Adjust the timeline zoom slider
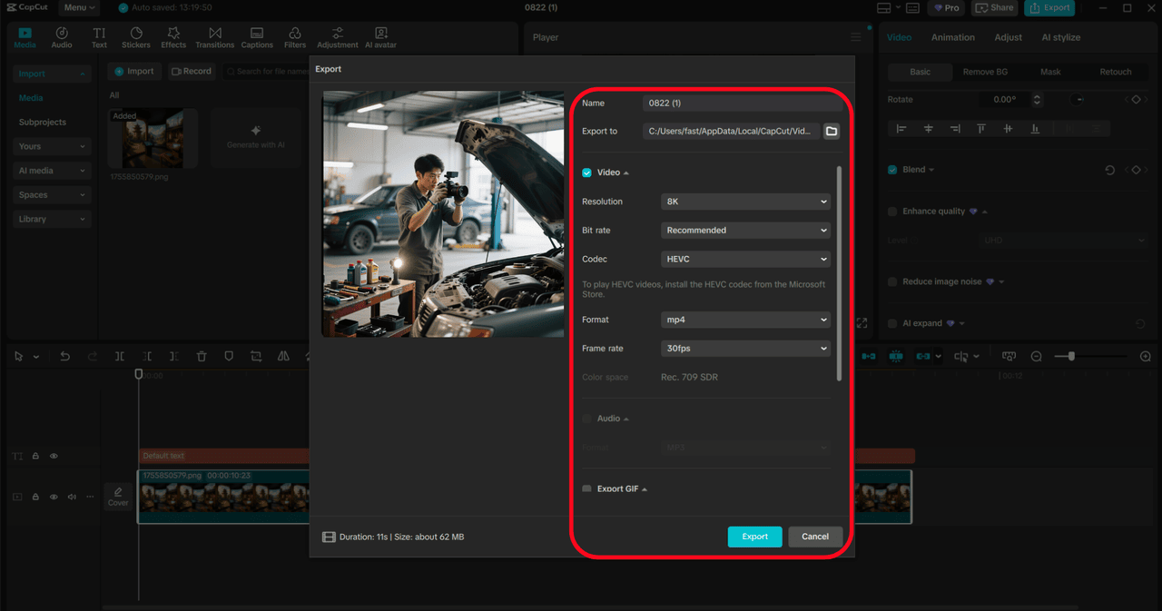 pos(1072,357)
